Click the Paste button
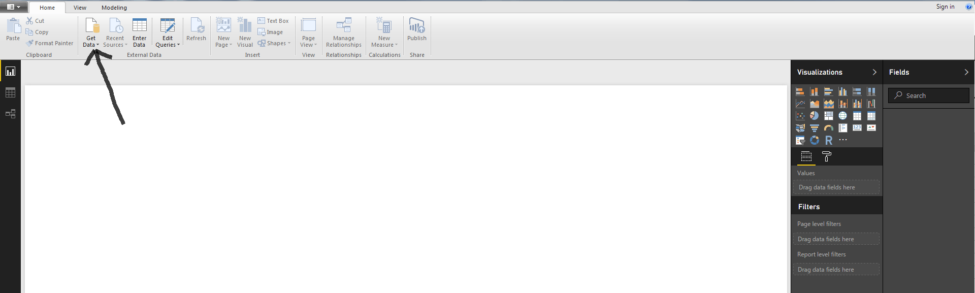The height and width of the screenshot is (293, 975). pos(13,29)
